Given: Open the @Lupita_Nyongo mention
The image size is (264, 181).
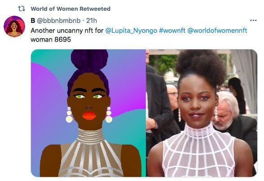Looking at the screenshot, I should coord(131,31).
